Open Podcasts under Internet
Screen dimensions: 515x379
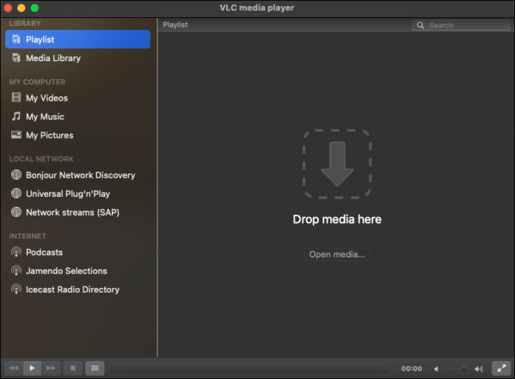44,252
